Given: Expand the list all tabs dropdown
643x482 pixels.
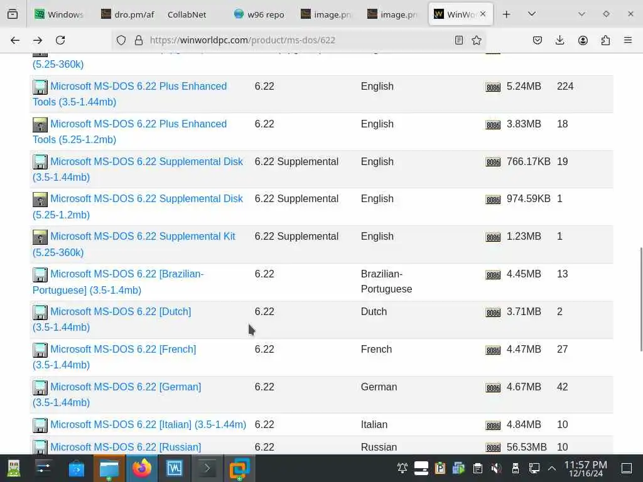Looking at the screenshot, I should click(x=532, y=14).
